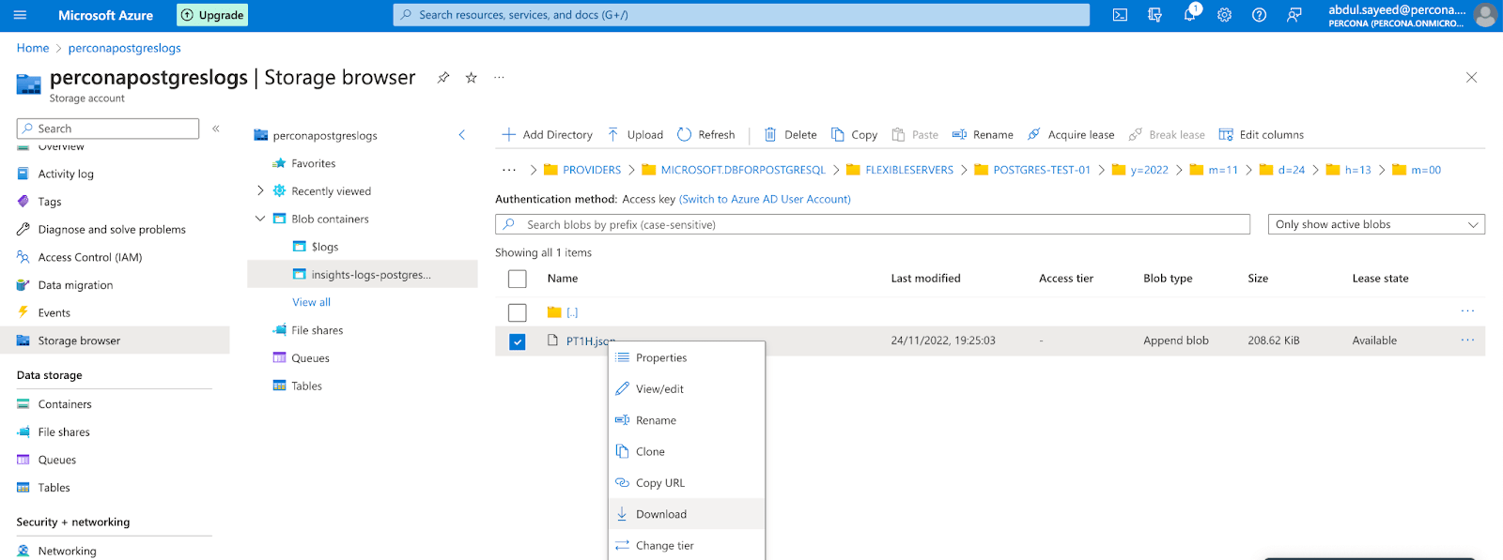Open the parent folder [..] link
1503x560 pixels.
[x=572, y=312]
